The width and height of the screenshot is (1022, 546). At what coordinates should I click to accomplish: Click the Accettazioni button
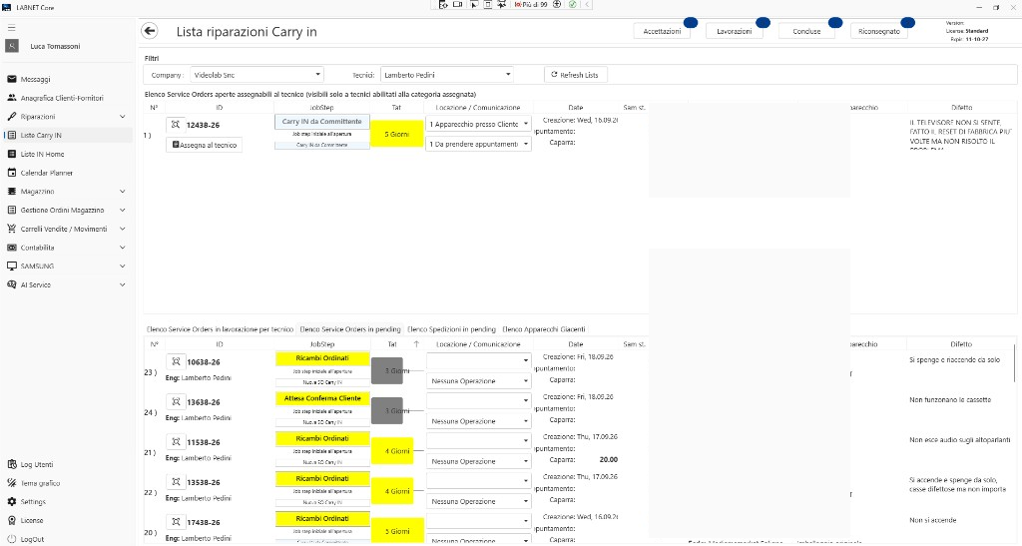point(663,31)
